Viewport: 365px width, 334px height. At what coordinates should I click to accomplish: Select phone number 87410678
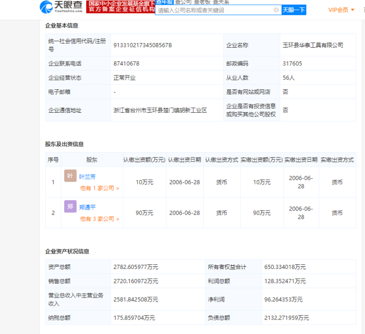[x=126, y=64]
